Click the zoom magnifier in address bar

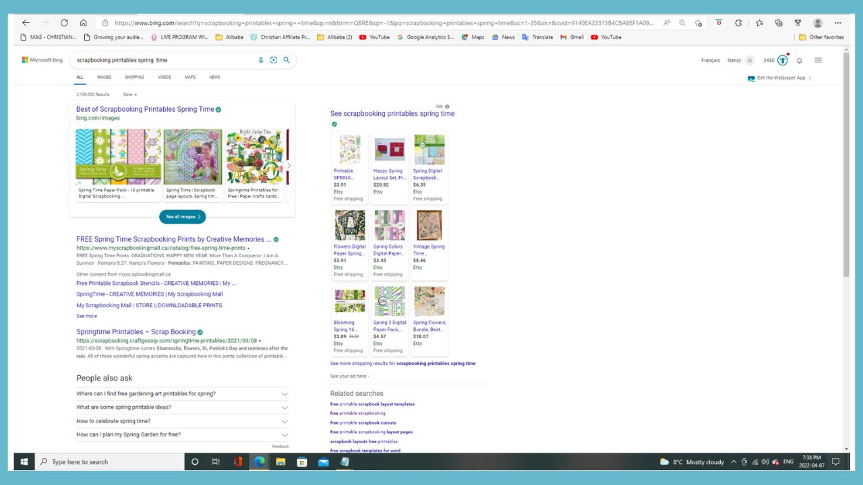point(682,22)
